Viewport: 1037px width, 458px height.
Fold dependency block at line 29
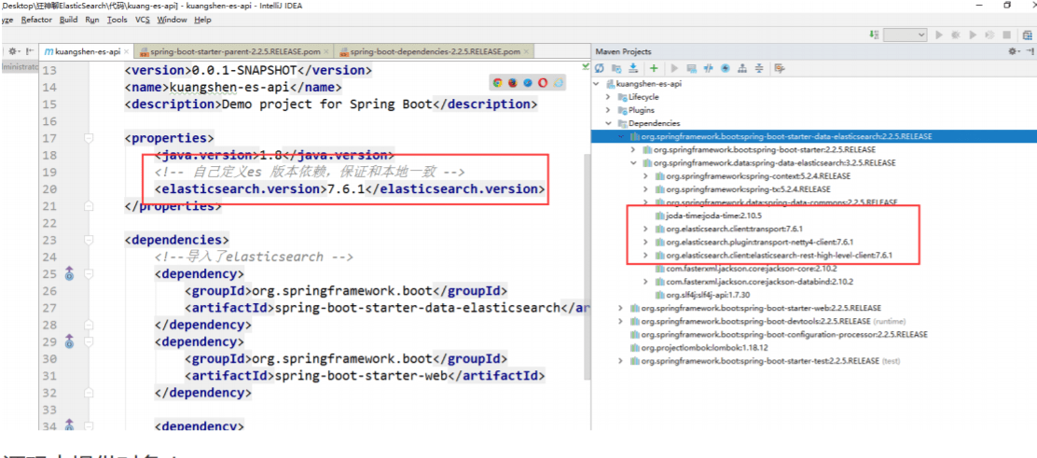tap(90, 342)
